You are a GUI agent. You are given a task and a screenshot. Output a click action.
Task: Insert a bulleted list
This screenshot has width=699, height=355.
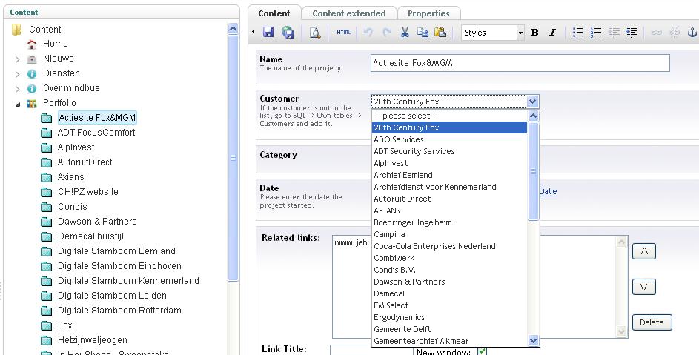coord(577,32)
